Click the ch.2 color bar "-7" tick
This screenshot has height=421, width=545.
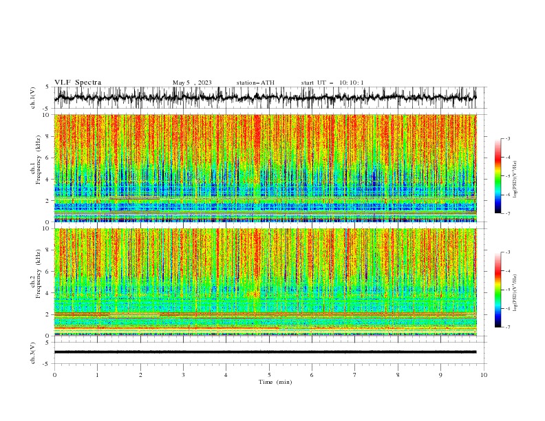(508, 327)
